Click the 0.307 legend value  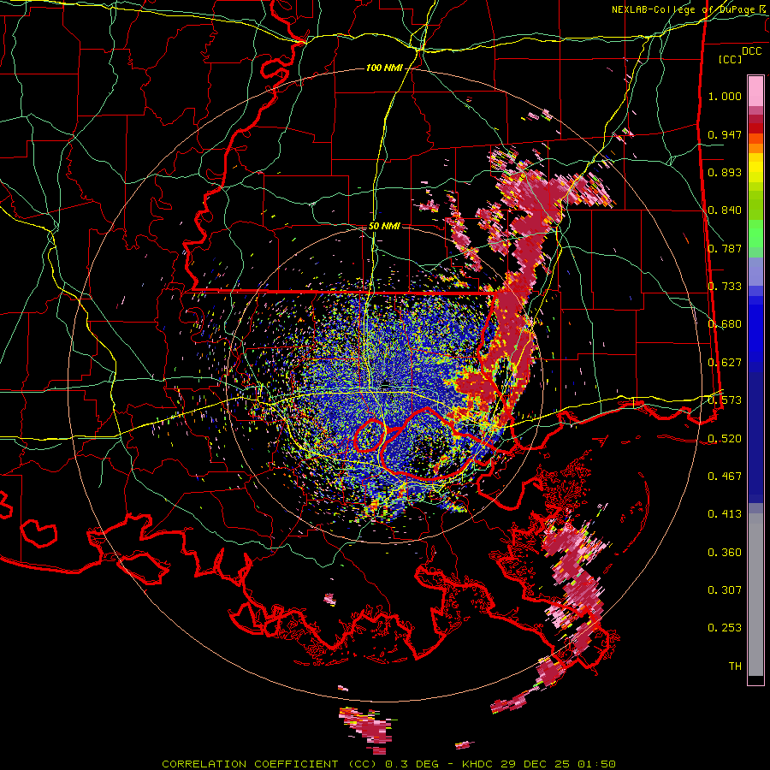click(725, 590)
